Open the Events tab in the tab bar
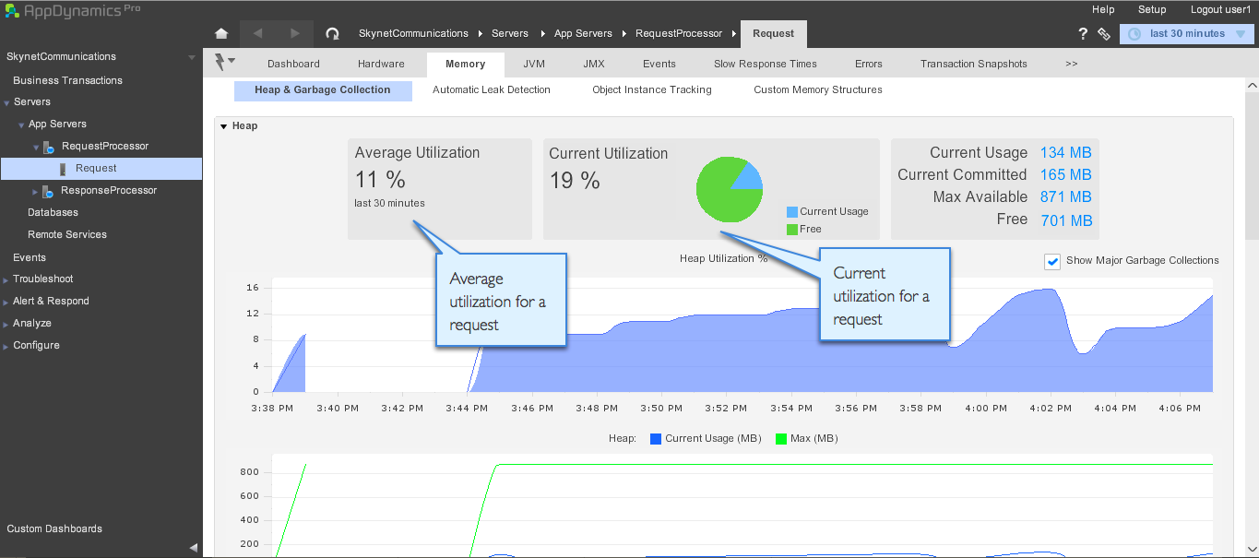Screen dimensions: 1259x558 pos(659,65)
